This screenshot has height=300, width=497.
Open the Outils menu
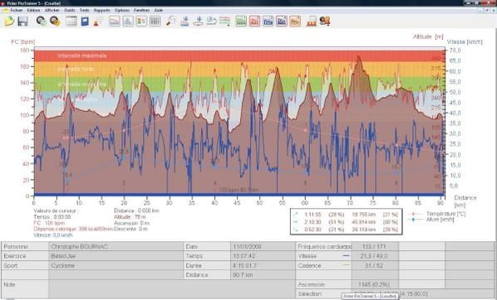(x=70, y=10)
